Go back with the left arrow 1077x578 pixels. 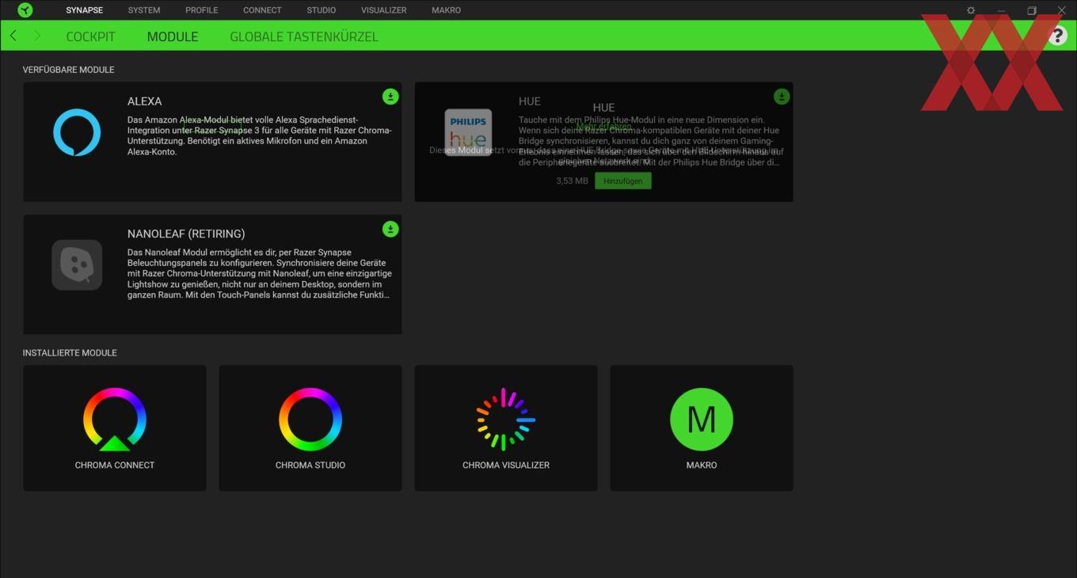point(13,36)
